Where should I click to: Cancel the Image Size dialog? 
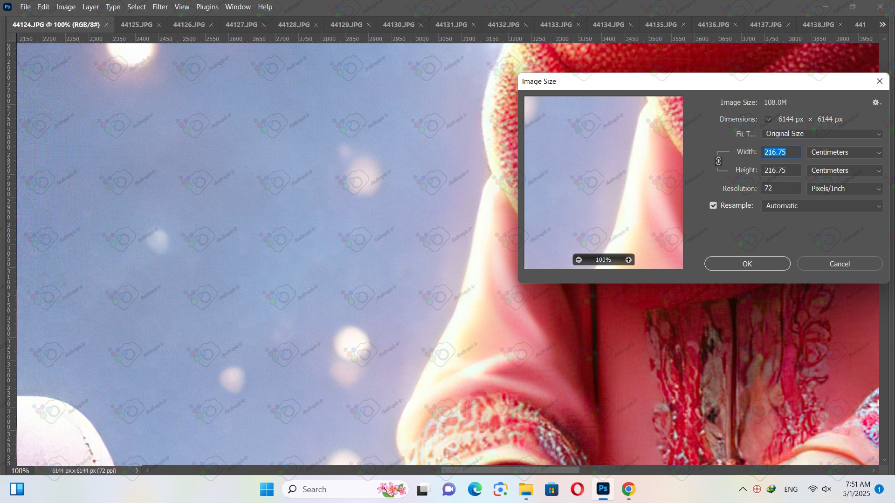click(x=840, y=264)
